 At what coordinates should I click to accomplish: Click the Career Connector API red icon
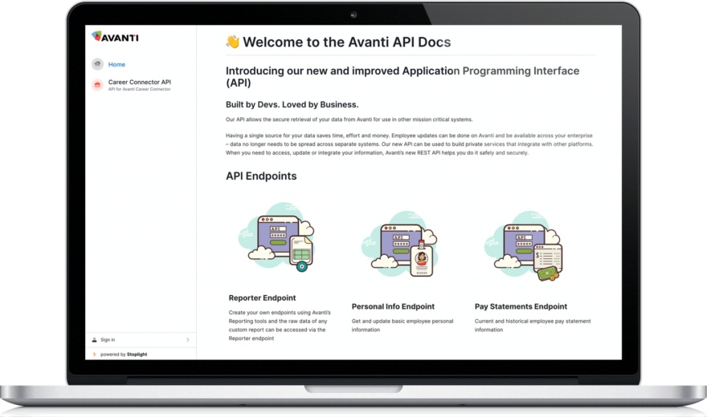click(97, 84)
